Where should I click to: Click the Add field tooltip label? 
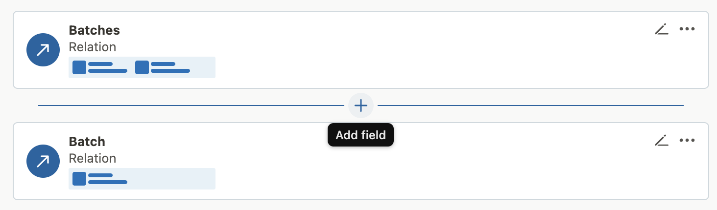coord(361,135)
